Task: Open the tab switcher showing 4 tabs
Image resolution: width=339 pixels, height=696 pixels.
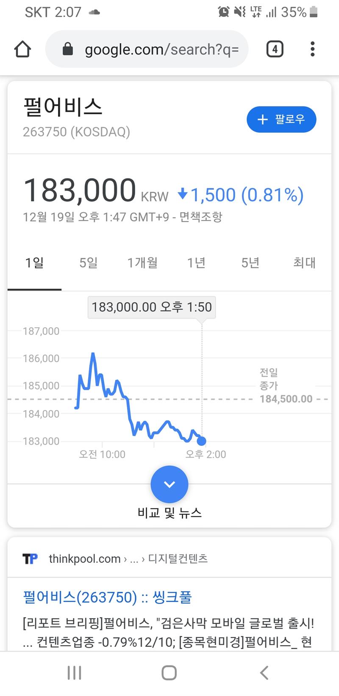Action: click(275, 50)
